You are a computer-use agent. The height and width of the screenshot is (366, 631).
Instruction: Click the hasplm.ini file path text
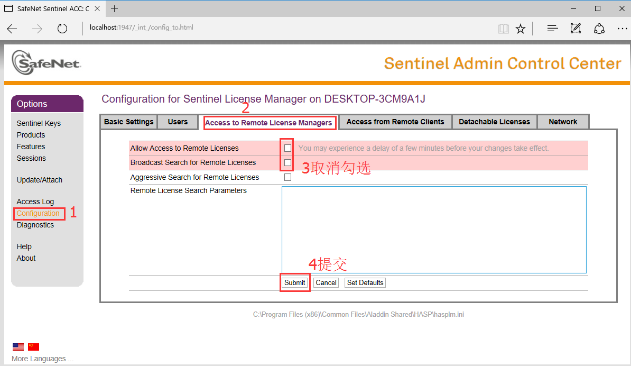358,315
